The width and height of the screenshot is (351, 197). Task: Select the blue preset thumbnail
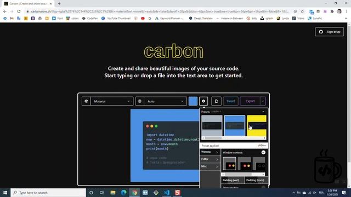pyautogui.click(x=235, y=125)
